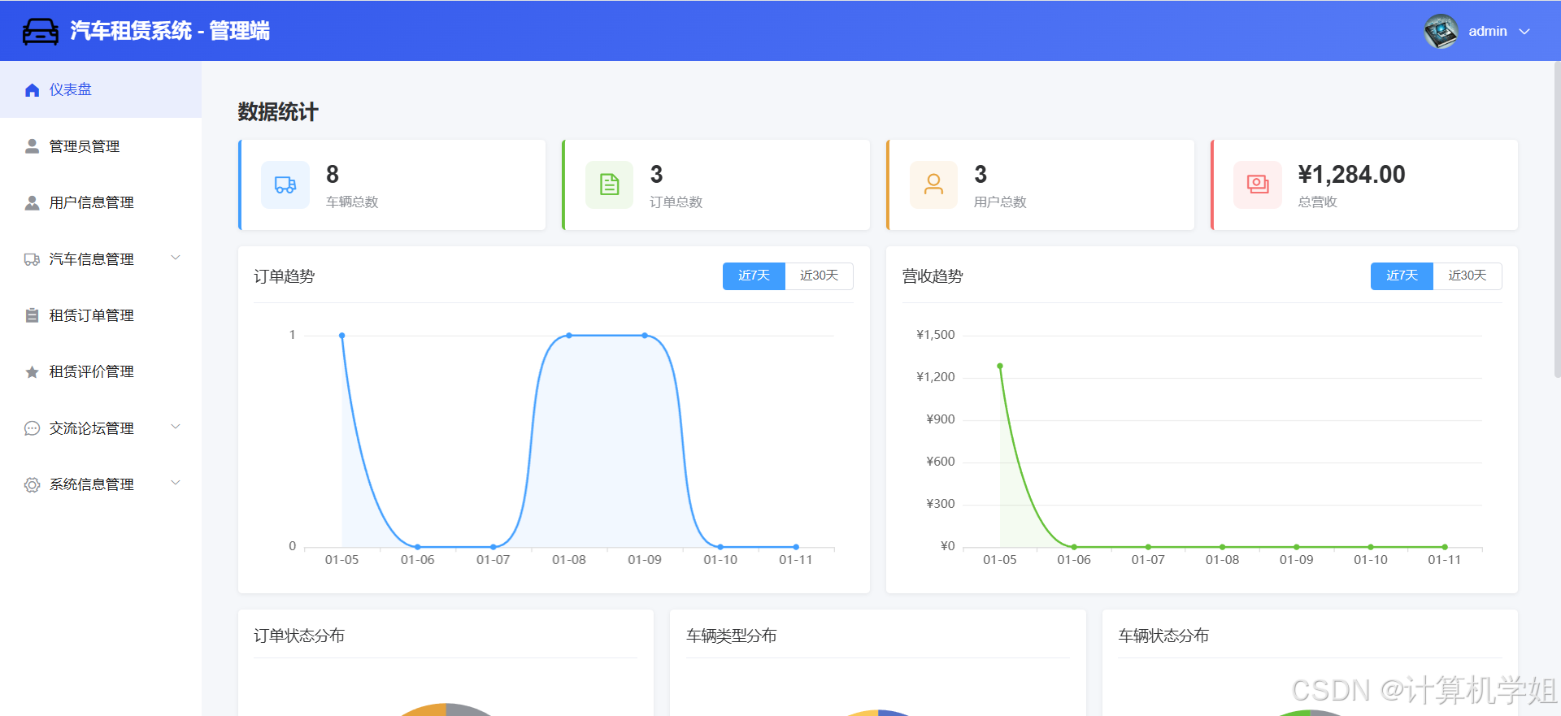Click the 01-05 data point on order chart
Viewport: 1561px width, 716px height.
(342, 336)
